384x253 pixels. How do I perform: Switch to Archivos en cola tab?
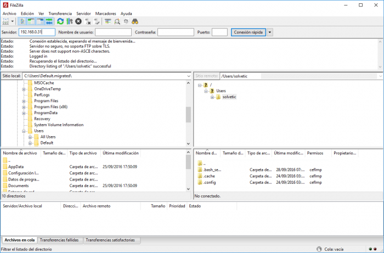coord(20,240)
